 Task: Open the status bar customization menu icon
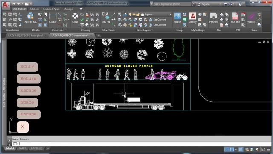pos(269,149)
